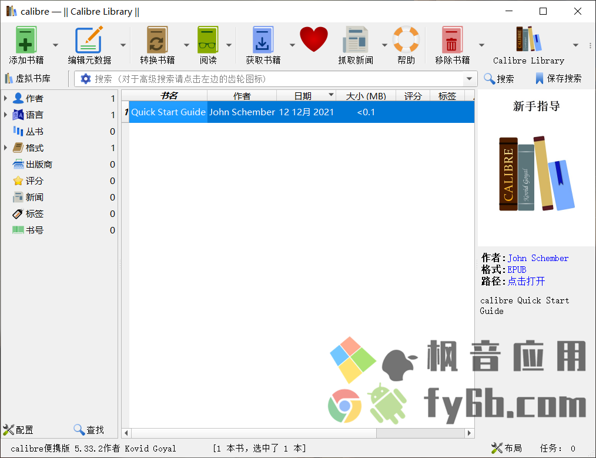Sort by Rating (评分) column header
The height and width of the screenshot is (458, 596).
point(413,96)
